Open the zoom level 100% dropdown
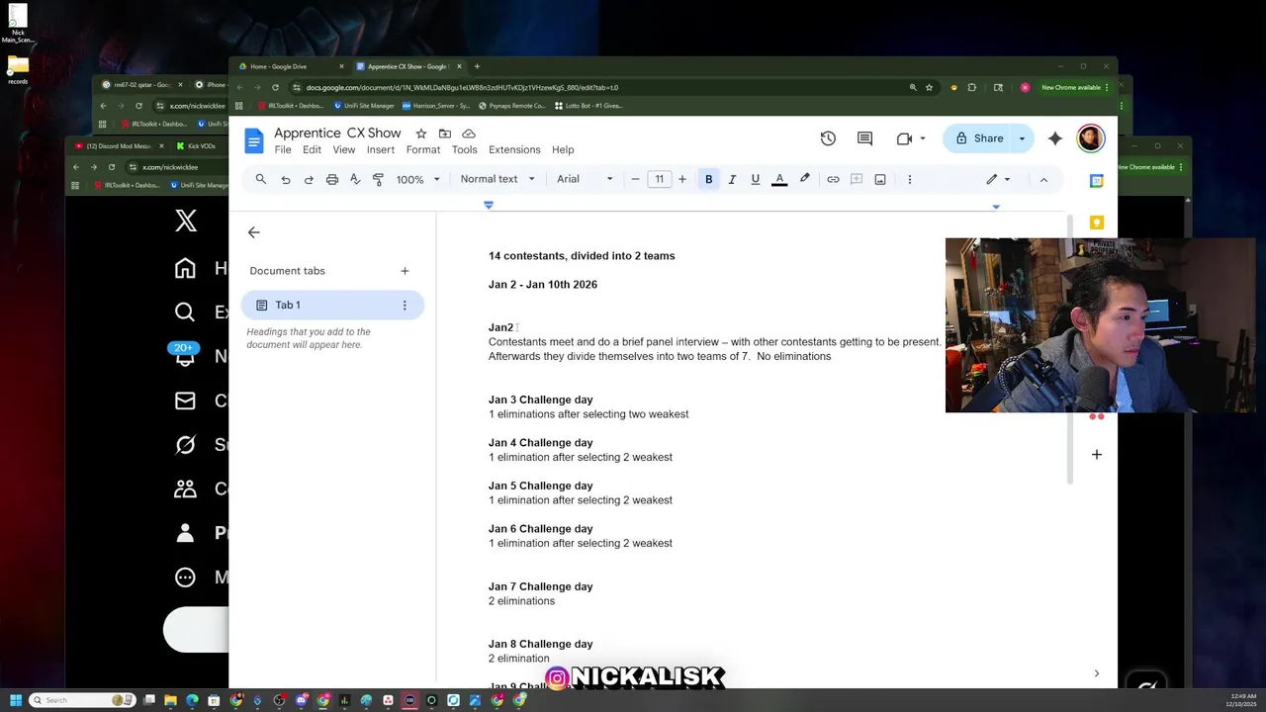This screenshot has height=712, width=1266. pos(417,179)
